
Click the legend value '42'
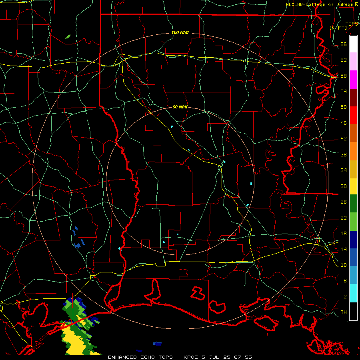point(344,139)
